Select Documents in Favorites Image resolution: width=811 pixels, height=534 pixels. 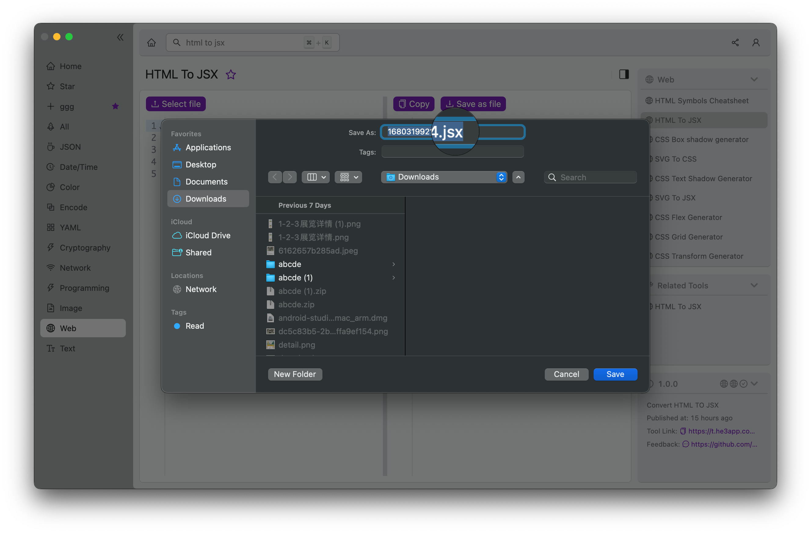tap(208, 181)
